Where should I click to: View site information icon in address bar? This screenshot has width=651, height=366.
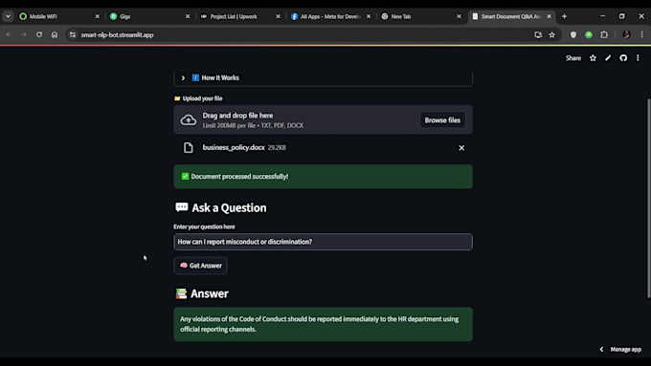(73, 34)
